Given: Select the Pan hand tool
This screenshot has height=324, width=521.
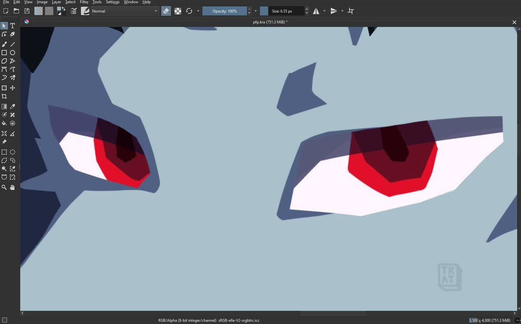Looking at the screenshot, I should point(13,187).
